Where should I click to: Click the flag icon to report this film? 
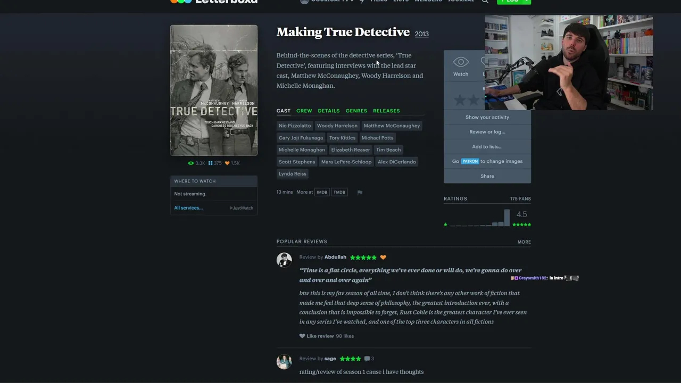(x=360, y=193)
